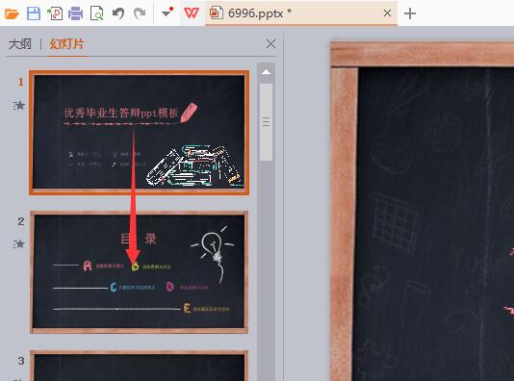The height and width of the screenshot is (381, 514).
Task: Click the export to PDF icon
Action: [55, 13]
